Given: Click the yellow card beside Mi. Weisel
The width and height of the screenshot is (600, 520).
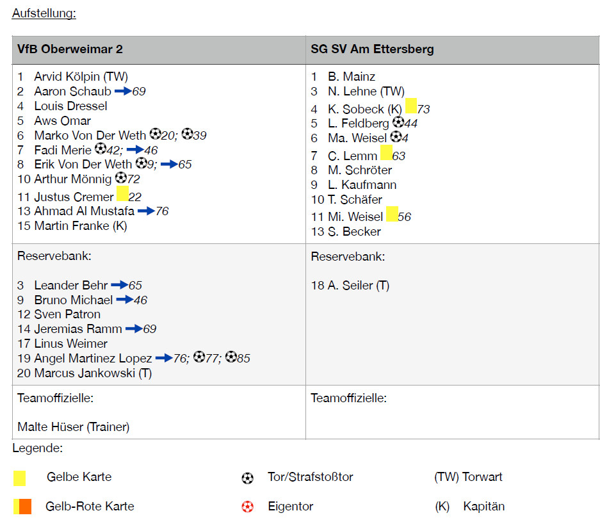Looking at the screenshot, I should [x=392, y=214].
